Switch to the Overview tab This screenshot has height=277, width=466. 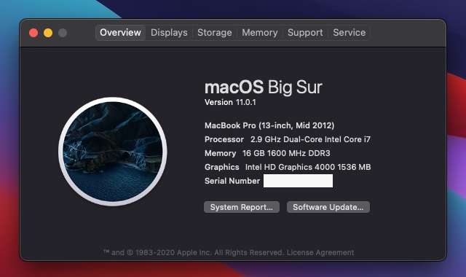[x=120, y=32]
